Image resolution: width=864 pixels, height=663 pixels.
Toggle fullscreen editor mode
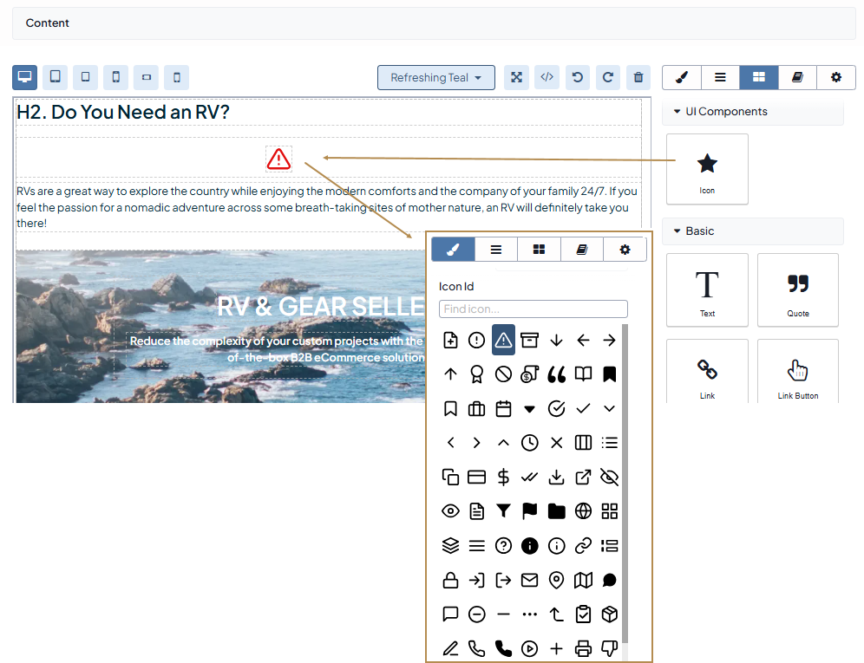coord(516,77)
